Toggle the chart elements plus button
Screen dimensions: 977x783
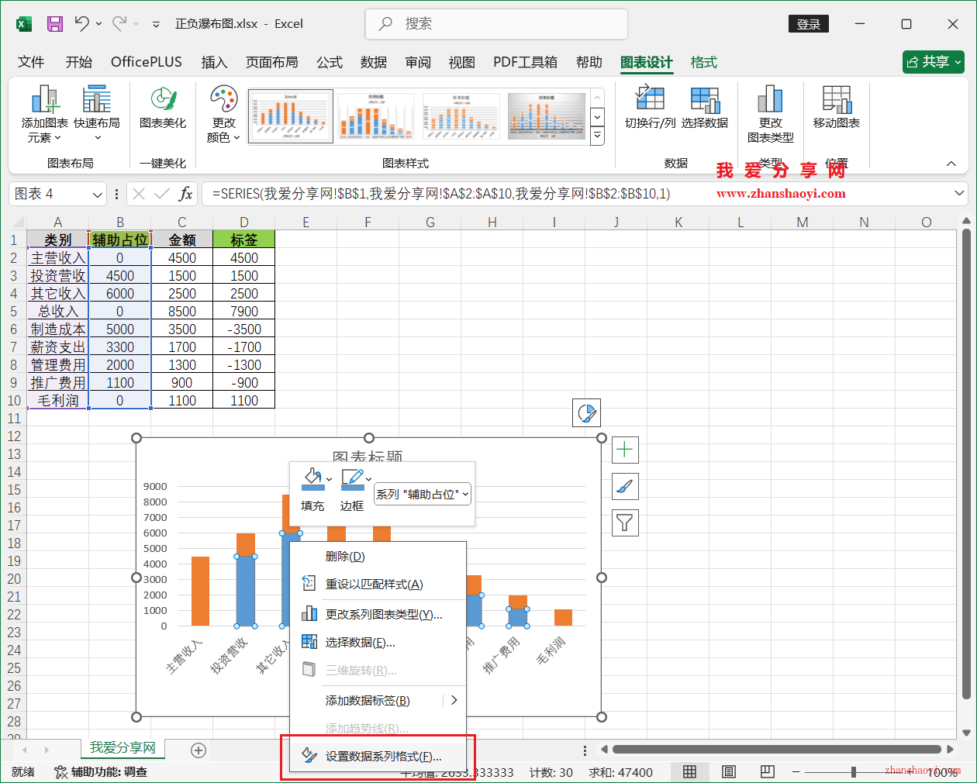click(x=625, y=450)
